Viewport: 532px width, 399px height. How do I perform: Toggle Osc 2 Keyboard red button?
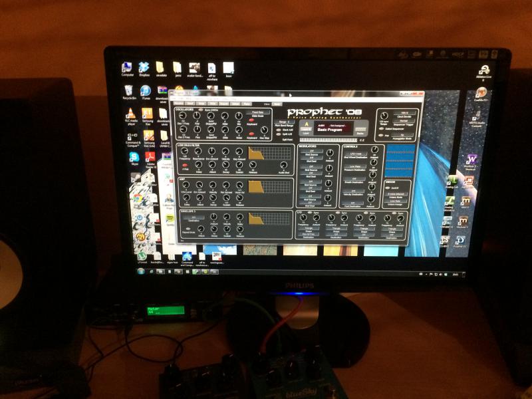[252, 134]
